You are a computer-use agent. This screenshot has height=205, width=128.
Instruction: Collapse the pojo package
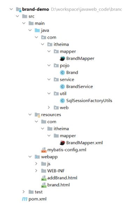coord(49,65)
